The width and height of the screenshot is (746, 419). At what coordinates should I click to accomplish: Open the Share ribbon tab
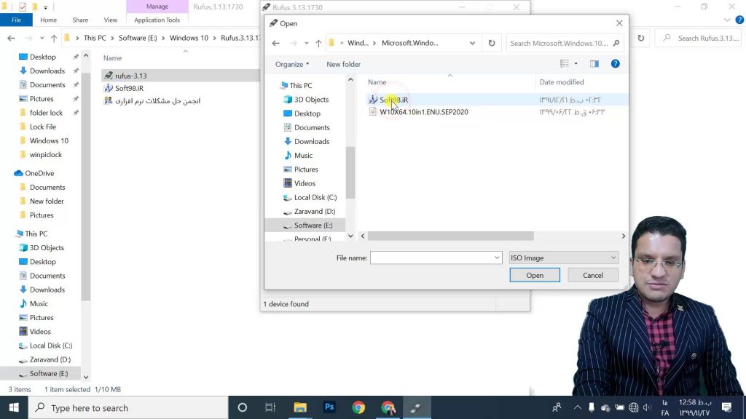pyautogui.click(x=80, y=20)
